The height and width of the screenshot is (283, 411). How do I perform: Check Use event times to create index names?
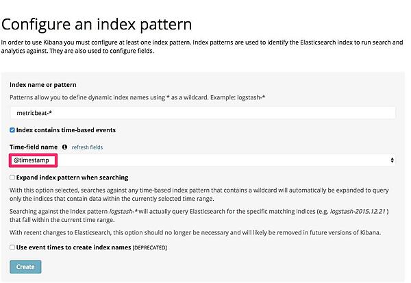12,247
